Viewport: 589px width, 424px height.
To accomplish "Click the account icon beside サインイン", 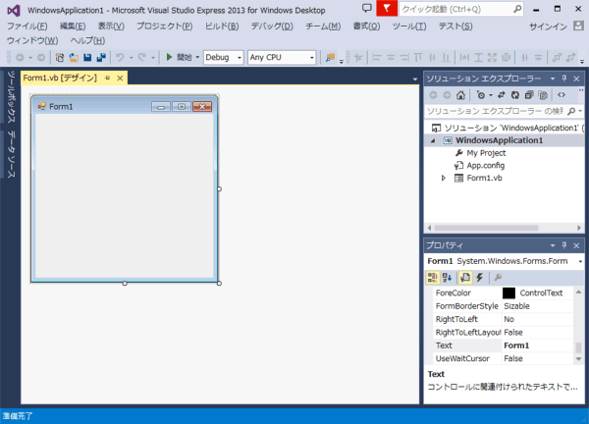I will 578,26.
